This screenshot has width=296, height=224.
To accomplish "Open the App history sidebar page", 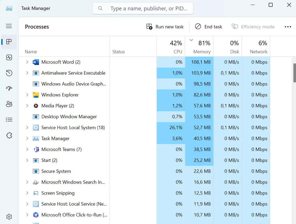I will 9,73.
